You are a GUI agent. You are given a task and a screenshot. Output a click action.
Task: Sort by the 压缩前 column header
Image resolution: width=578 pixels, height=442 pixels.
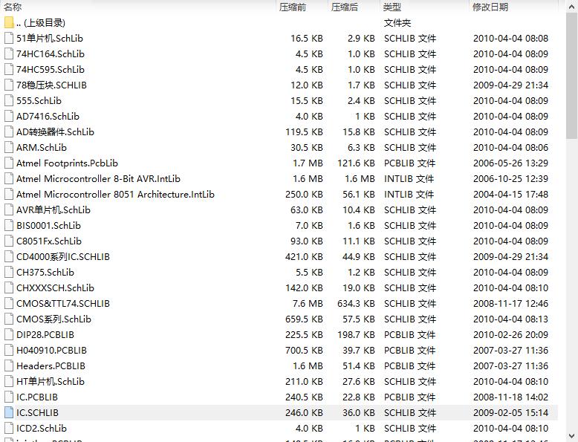pos(293,7)
